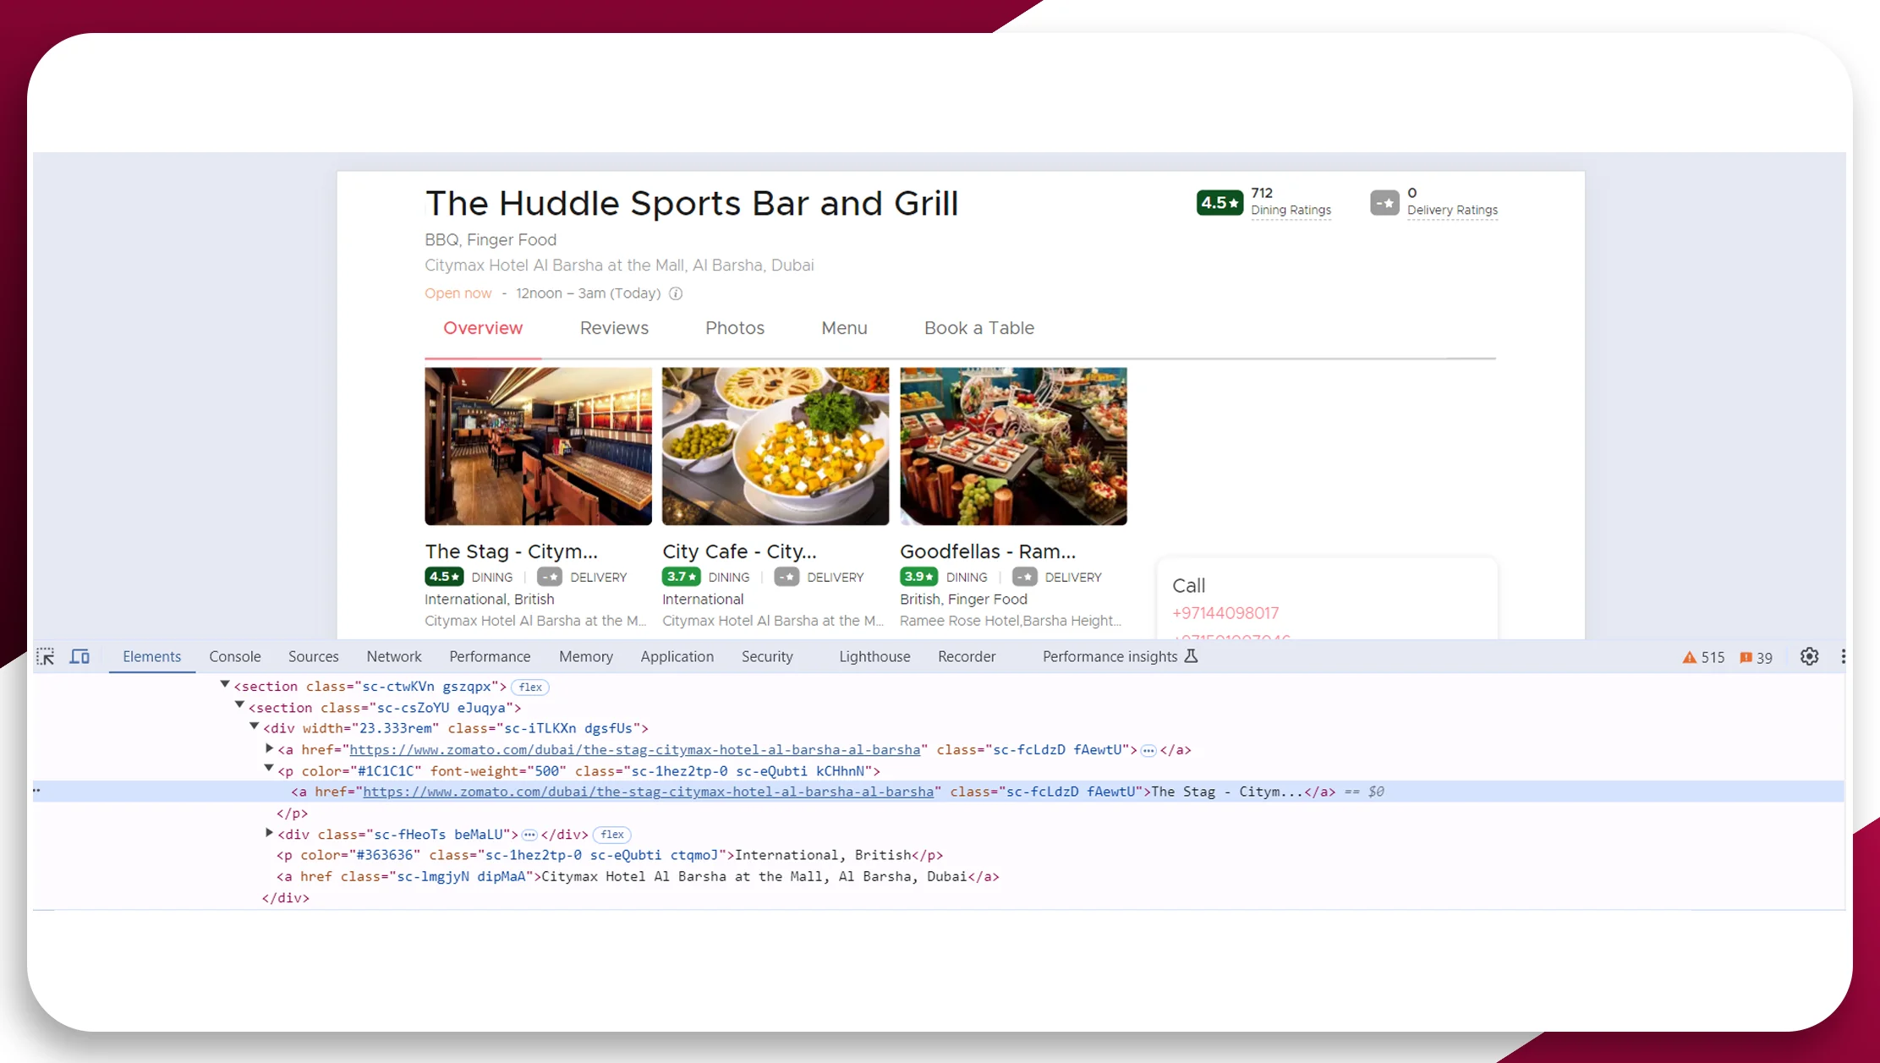Open Goodfellas - Ram... restaurant title
The image size is (1880, 1063).
coord(988,551)
